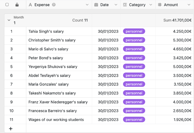
Task: Click amount 5.300,00€ cell
Action: [x=175, y=40]
